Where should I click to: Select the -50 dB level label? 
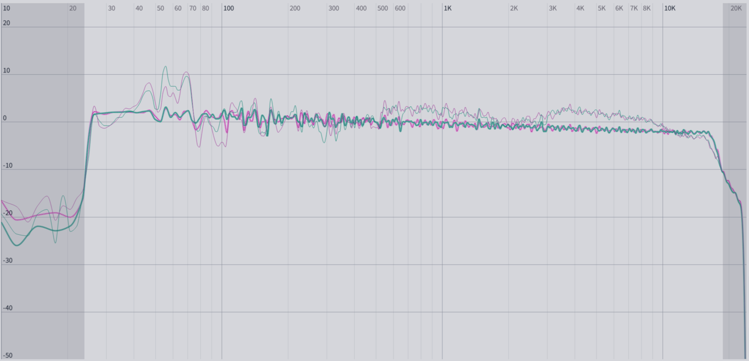tap(8, 356)
